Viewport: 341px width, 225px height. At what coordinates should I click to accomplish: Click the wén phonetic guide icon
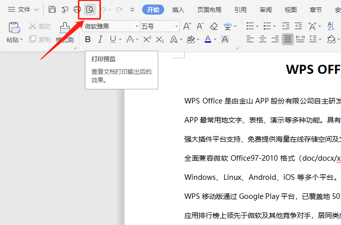tap(228, 26)
